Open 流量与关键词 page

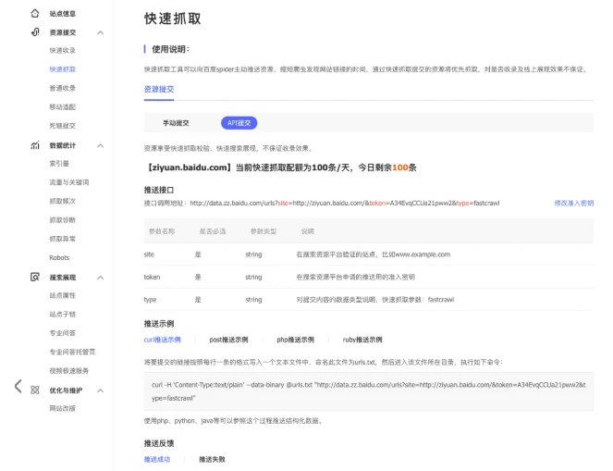point(68,182)
